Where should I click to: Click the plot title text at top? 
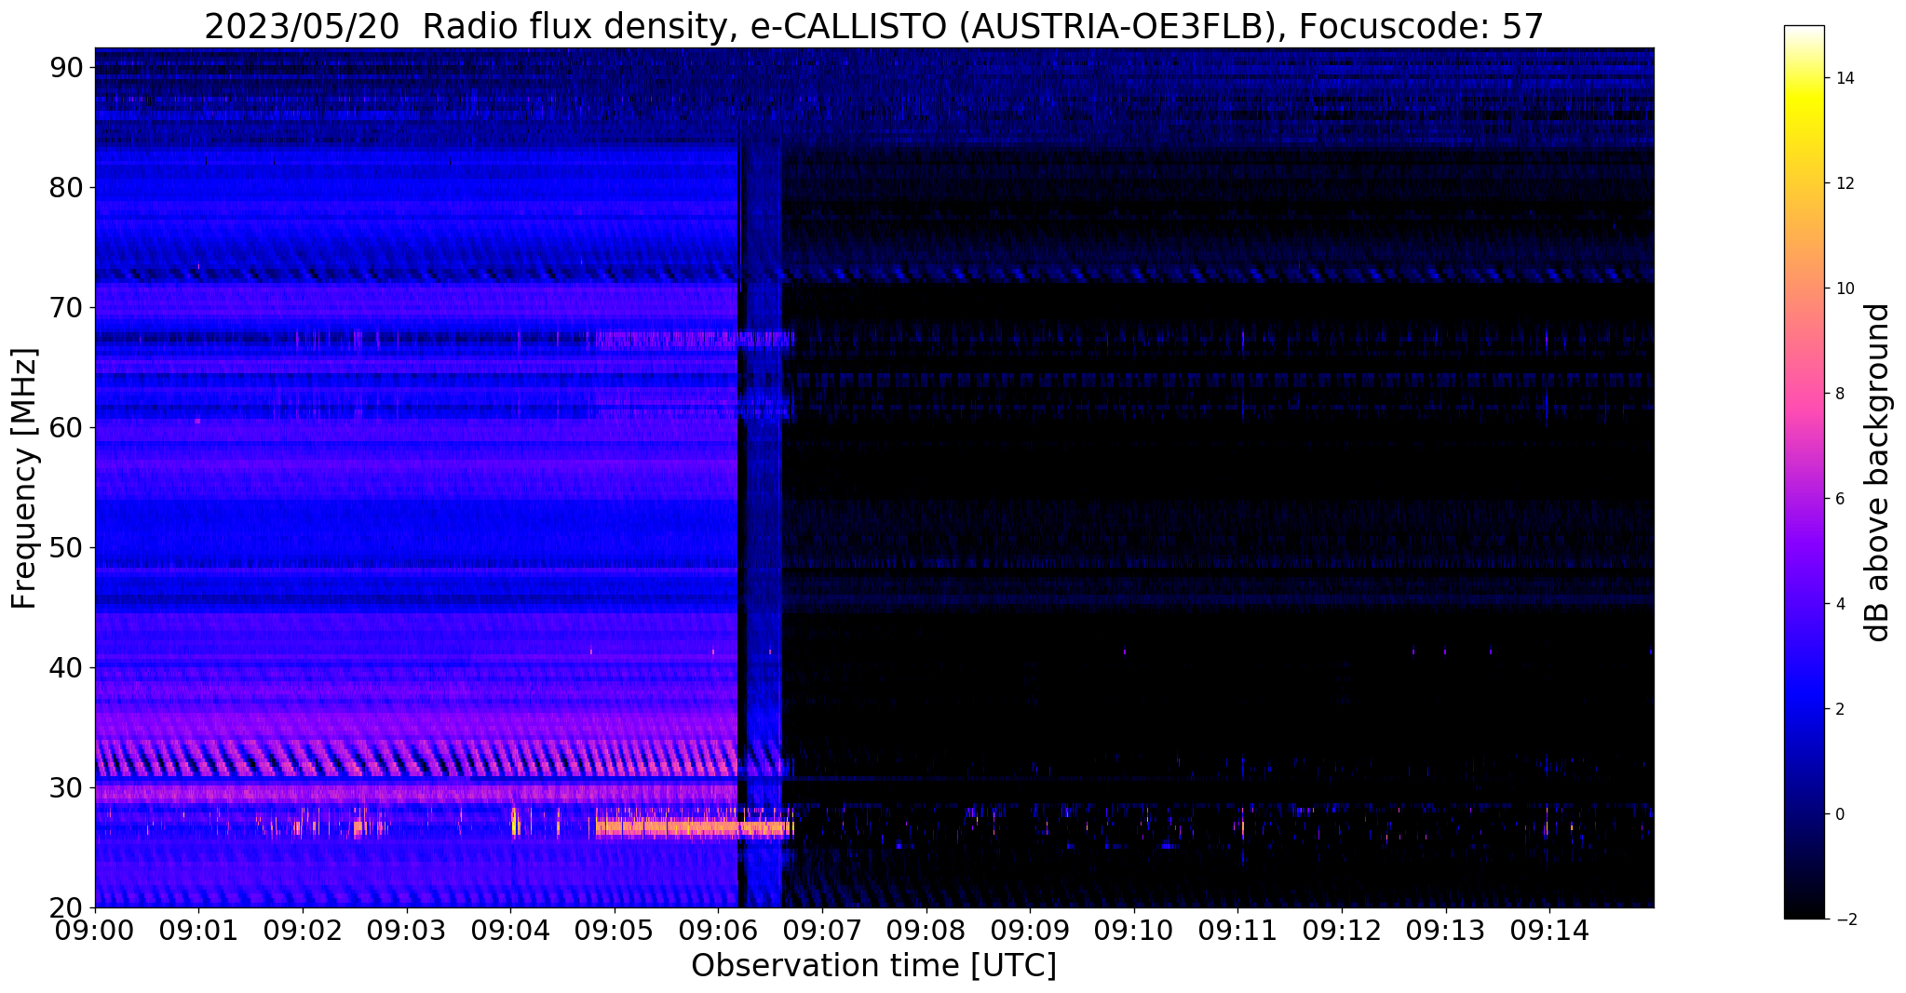click(873, 27)
